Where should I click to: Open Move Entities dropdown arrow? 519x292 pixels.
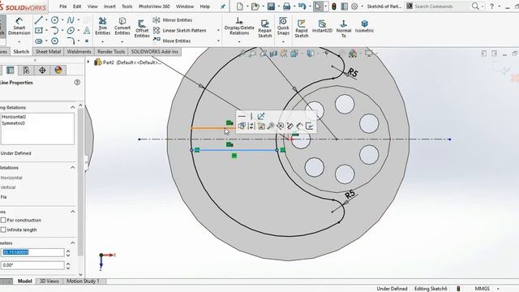(218, 41)
